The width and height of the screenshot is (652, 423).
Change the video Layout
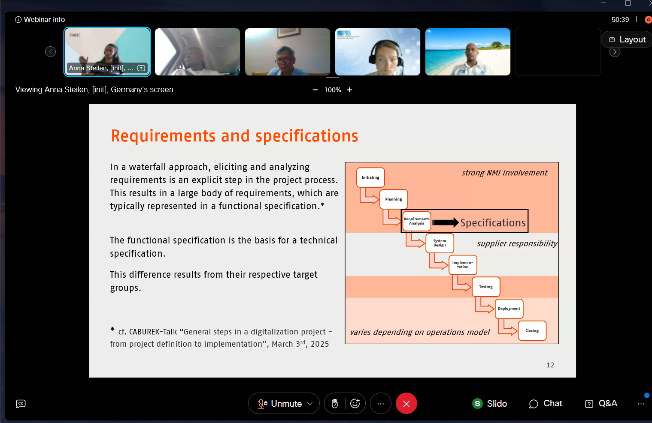[627, 39]
